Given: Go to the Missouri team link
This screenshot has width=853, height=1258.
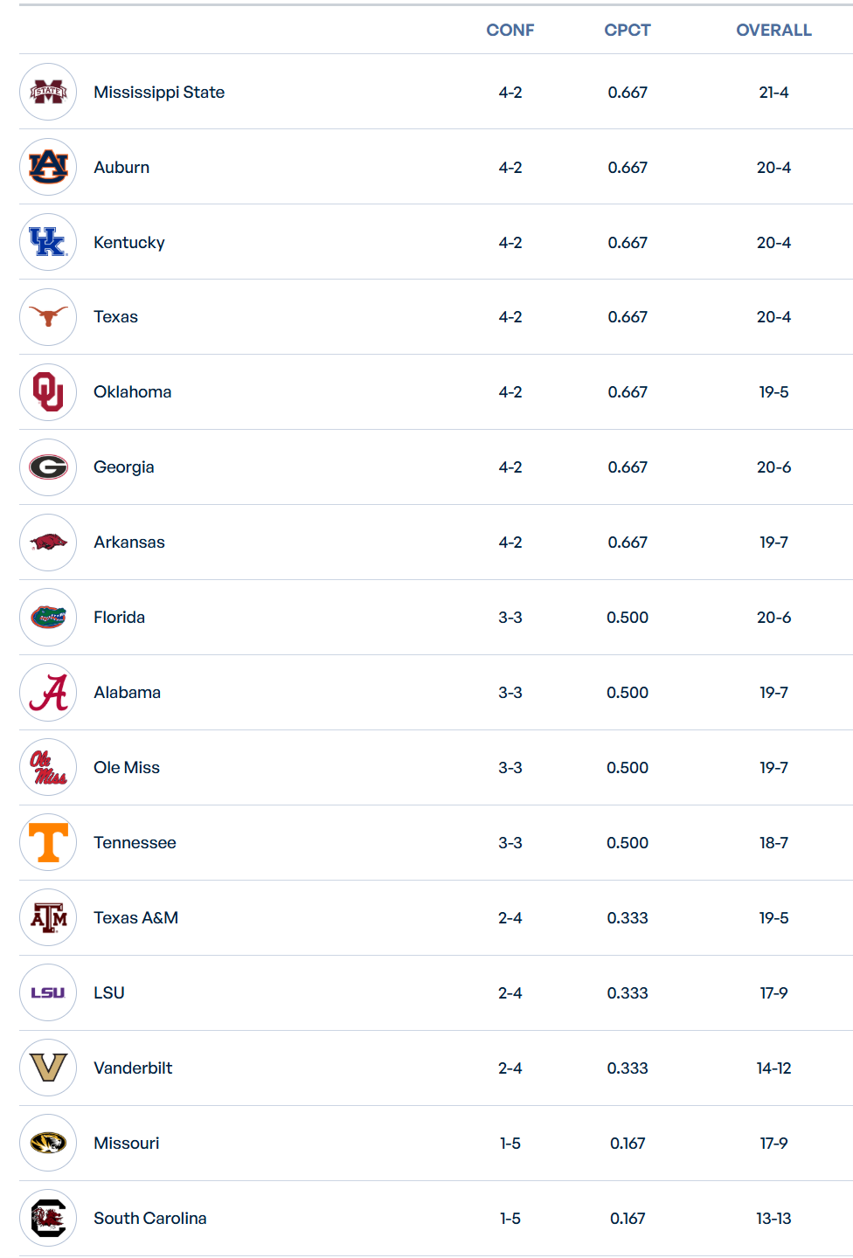Looking at the screenshot, I should click(x=127, y=1144).
